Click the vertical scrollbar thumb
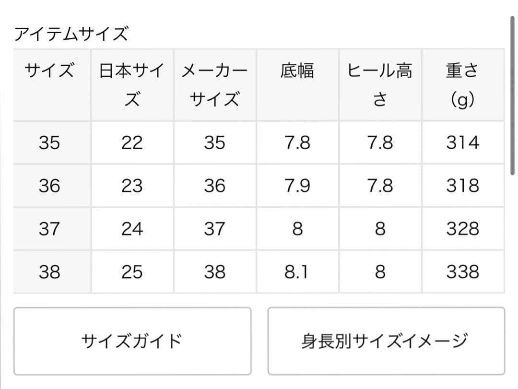 (513, 96)
